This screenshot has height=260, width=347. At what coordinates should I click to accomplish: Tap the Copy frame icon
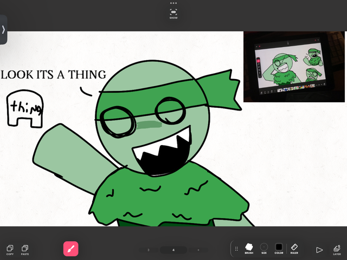(10, 248)
